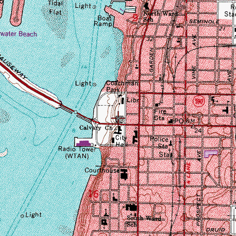Click the City Hall label
Screen dimensions: 236x236
[x=121, y=141]
